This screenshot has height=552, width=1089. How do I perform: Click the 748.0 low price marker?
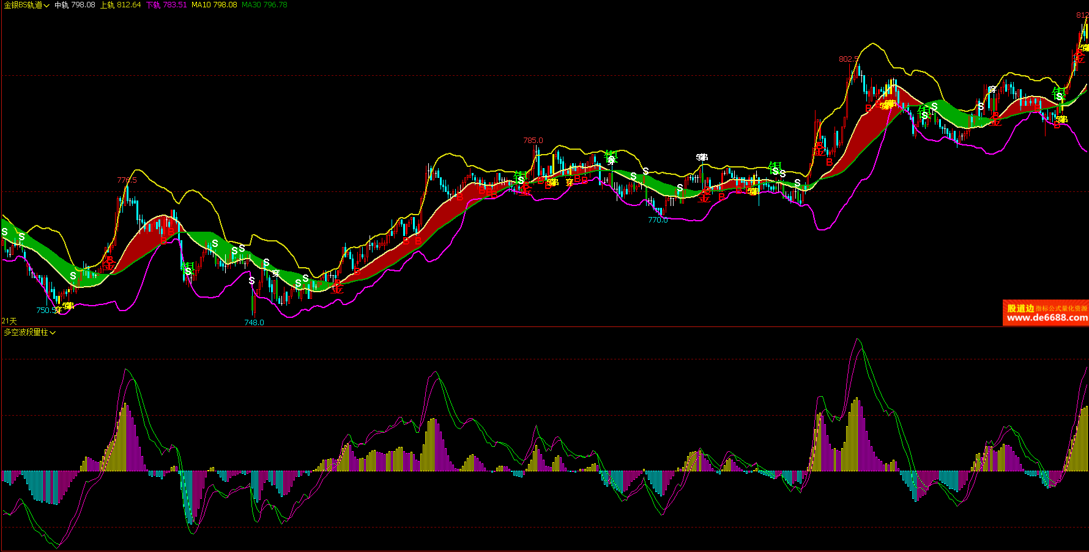coord(254,323)
